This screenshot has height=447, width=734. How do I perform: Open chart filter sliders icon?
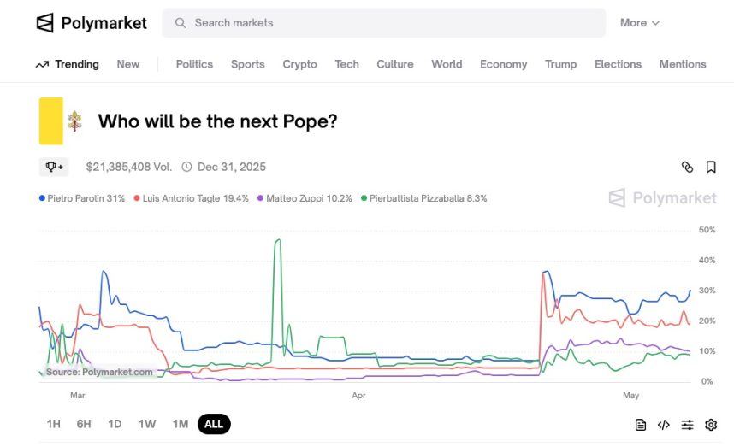pyautogui.click(x=687, y=425)
